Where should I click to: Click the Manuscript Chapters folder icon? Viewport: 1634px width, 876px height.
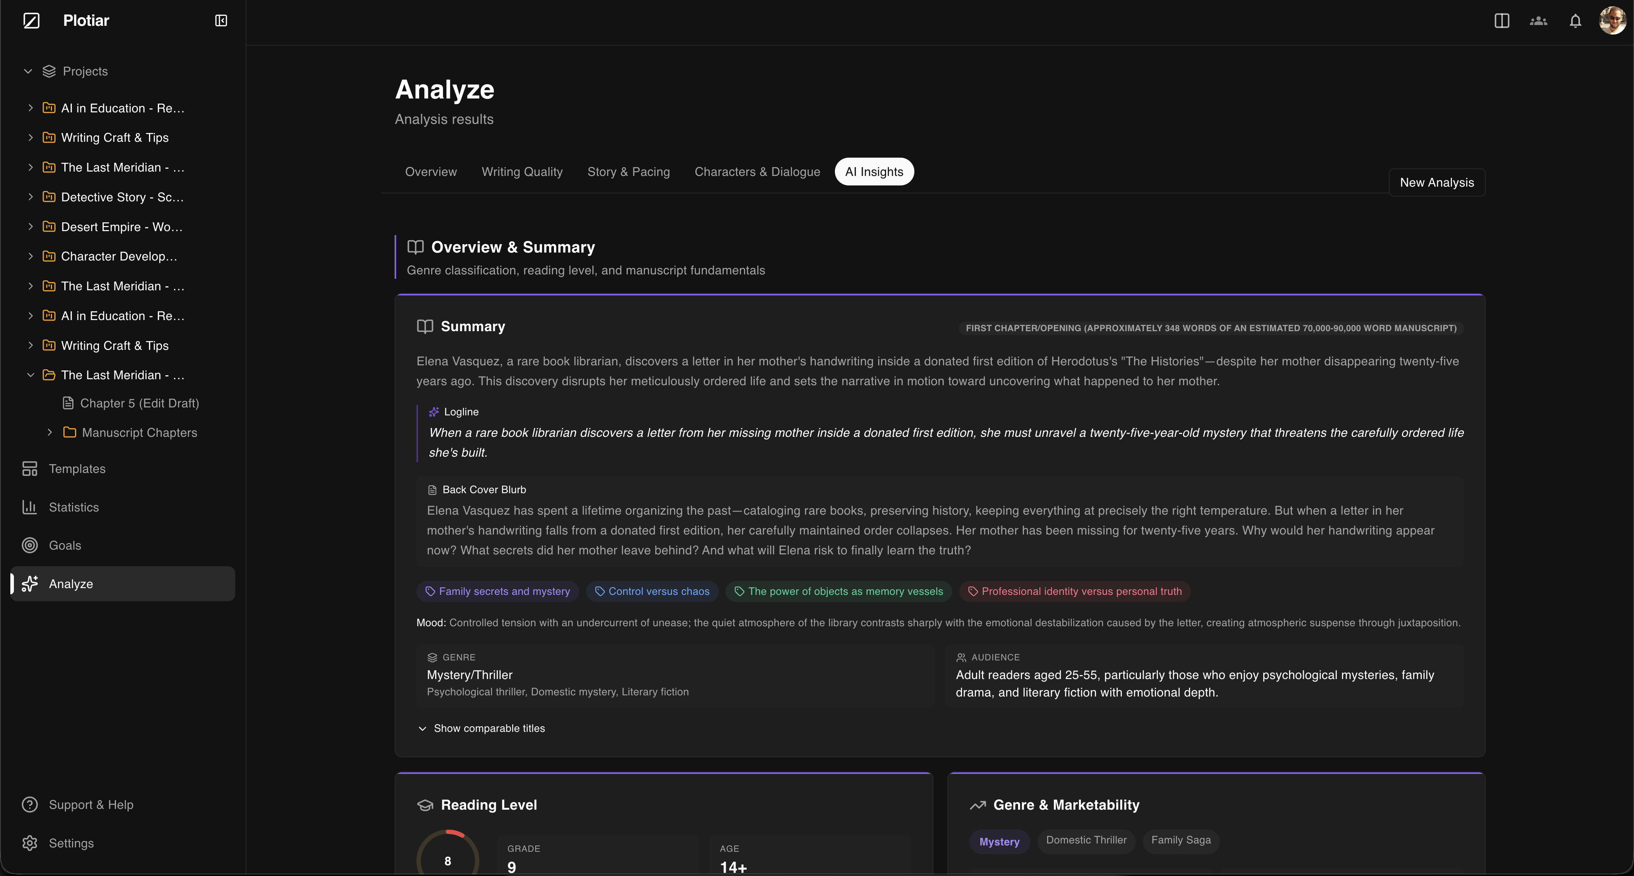70,432
